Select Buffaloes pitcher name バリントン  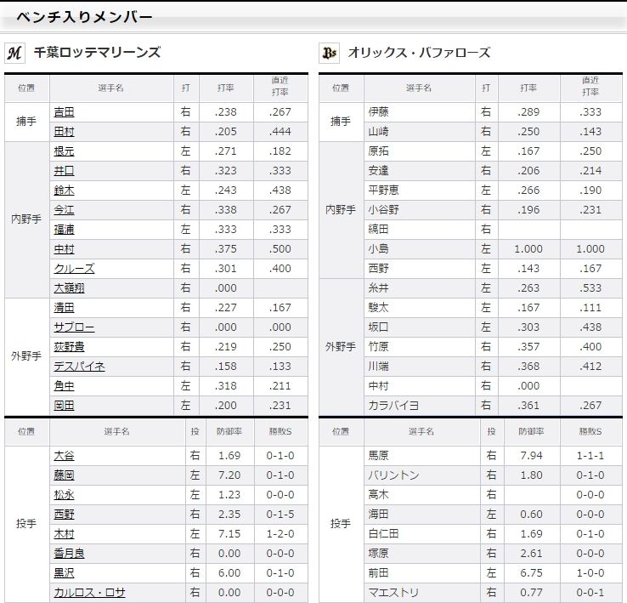(x=393, y=475)
